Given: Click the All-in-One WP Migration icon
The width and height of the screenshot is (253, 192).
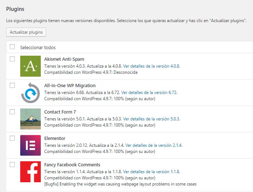Looking at the screenshot, I should (x=31, y=93).
